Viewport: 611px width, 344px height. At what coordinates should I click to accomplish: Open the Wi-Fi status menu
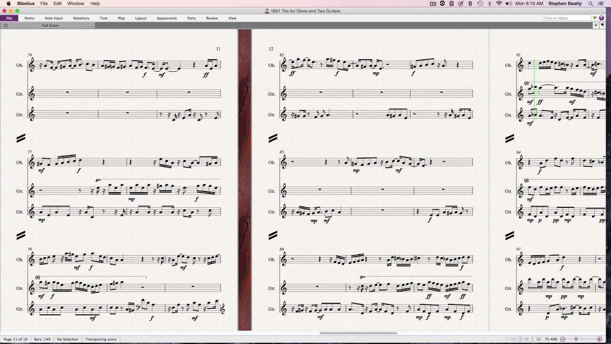pyautogui.click(x=499, y=3)
